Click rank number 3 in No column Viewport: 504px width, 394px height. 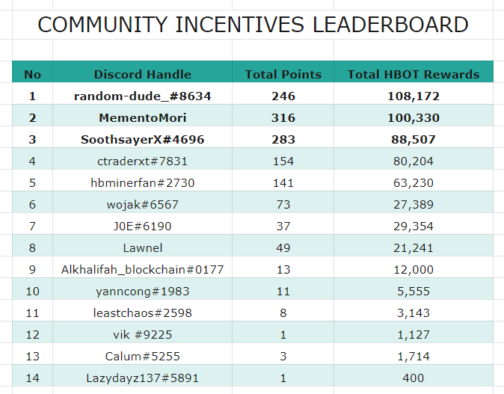point(32,140)
